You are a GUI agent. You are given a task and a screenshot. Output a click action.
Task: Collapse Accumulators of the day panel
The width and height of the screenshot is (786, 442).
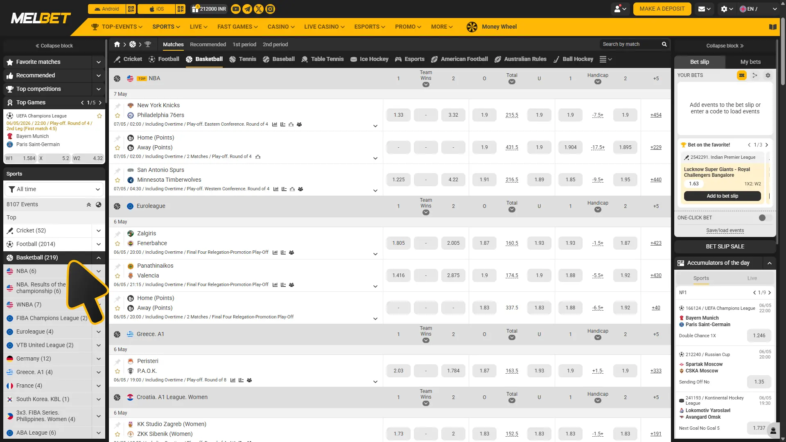tap(770, 263)
